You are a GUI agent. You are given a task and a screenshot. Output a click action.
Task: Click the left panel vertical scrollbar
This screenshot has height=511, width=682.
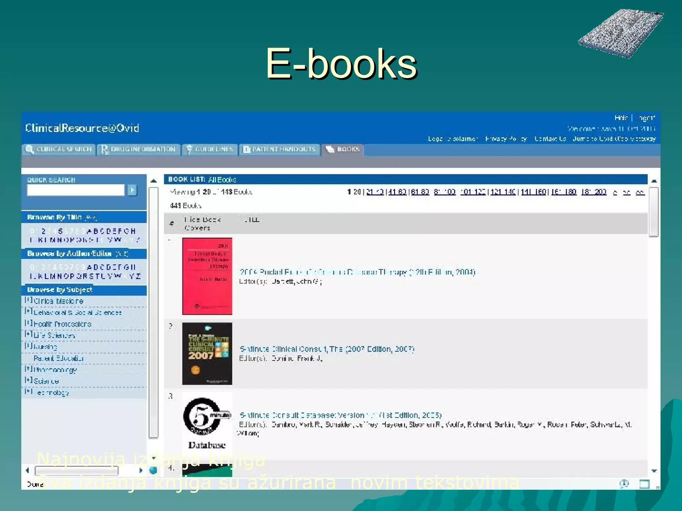tap(153, 313)
